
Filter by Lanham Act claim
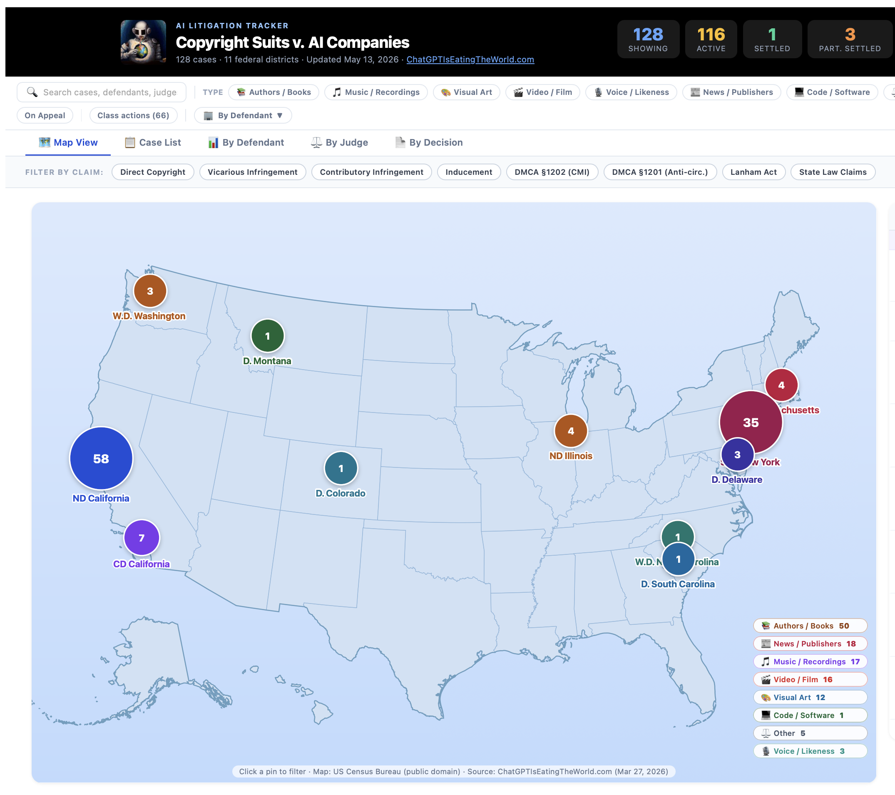click(753, 171)
